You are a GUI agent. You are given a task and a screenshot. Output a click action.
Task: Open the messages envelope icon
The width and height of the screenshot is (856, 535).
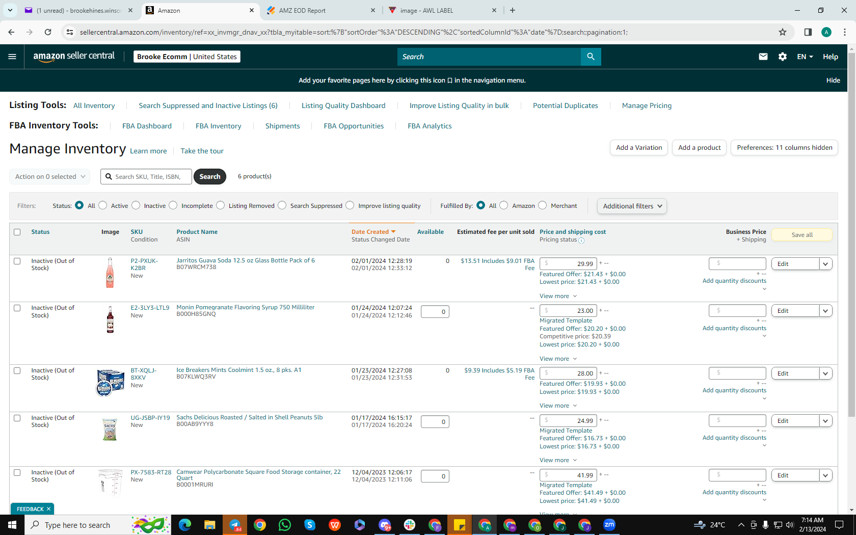(x=763, y=57)
